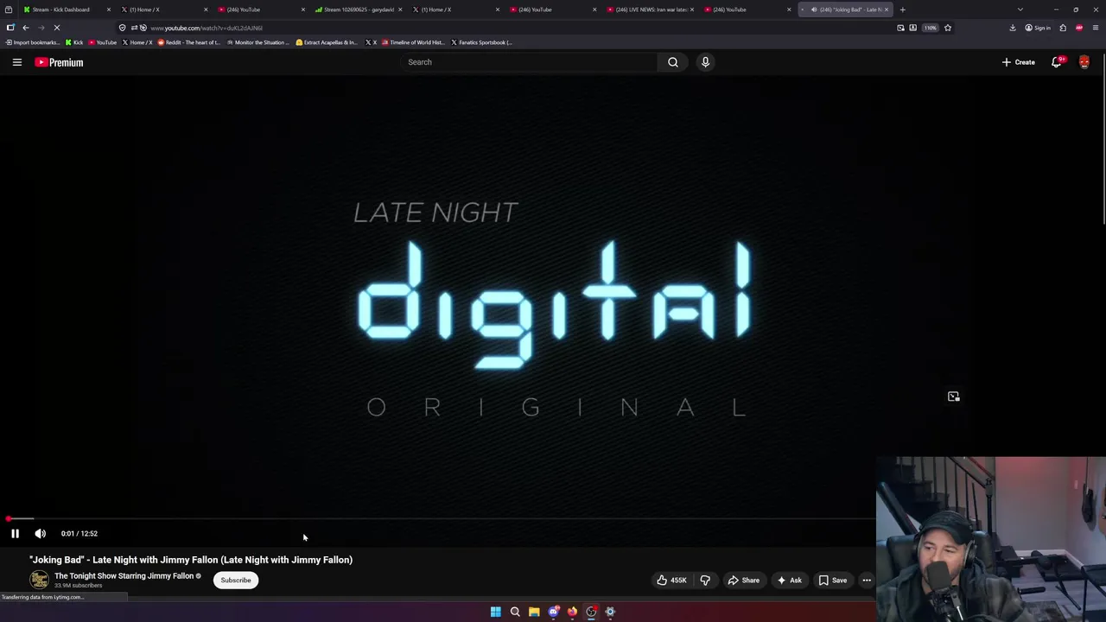Open Fanatics Sportsbook bookmark
The image size is (1106, 622).
pyautogui.click(x=481, y=42)
